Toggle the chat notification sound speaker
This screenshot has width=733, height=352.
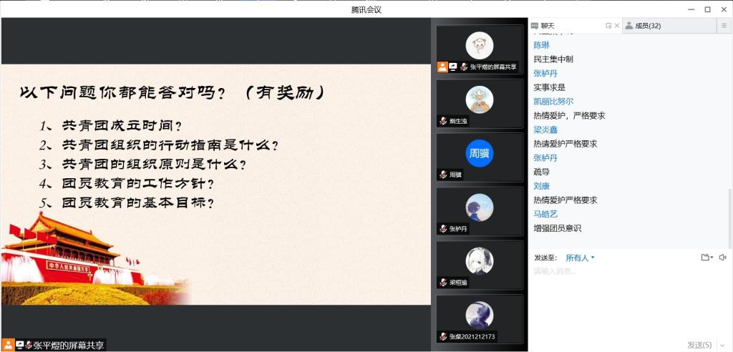(722, 258)
